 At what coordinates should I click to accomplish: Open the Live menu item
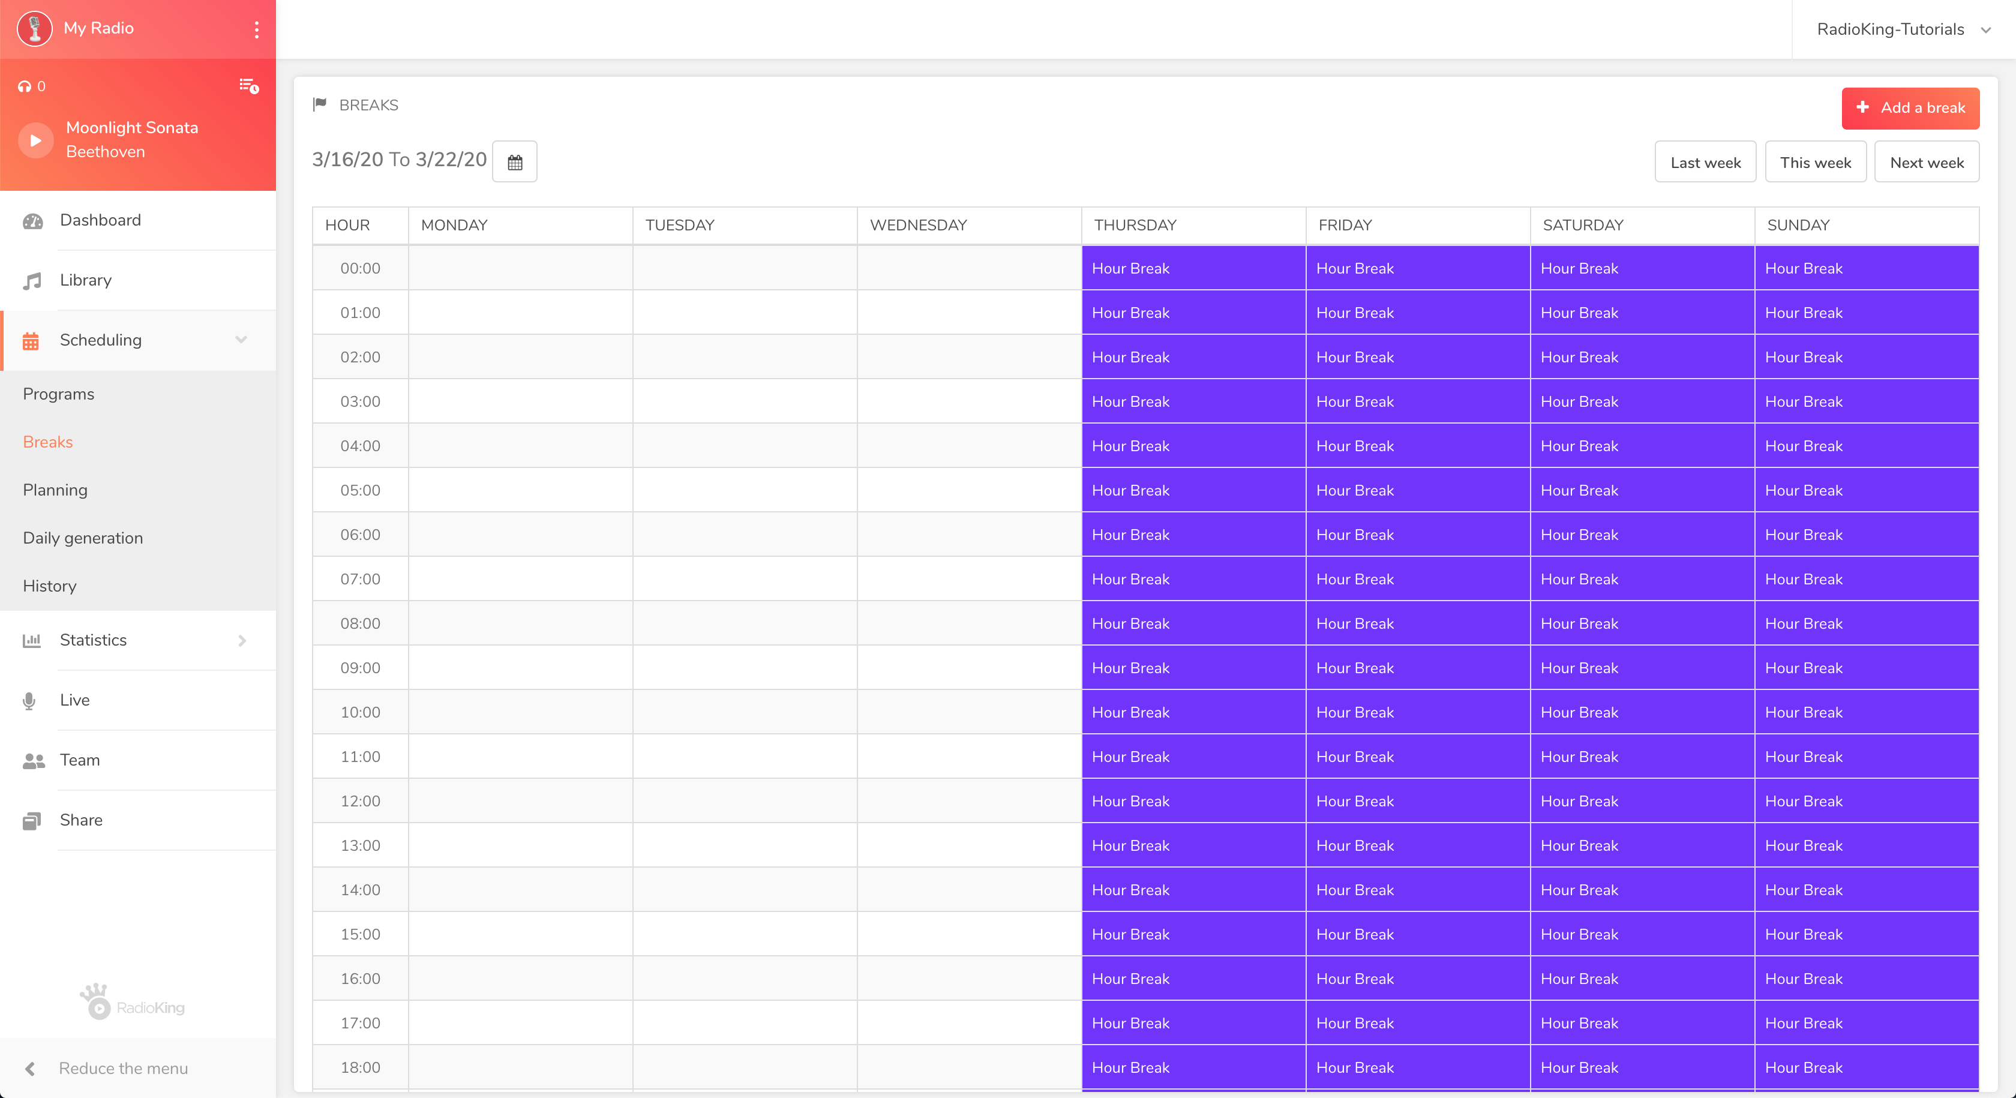(138, 700)
